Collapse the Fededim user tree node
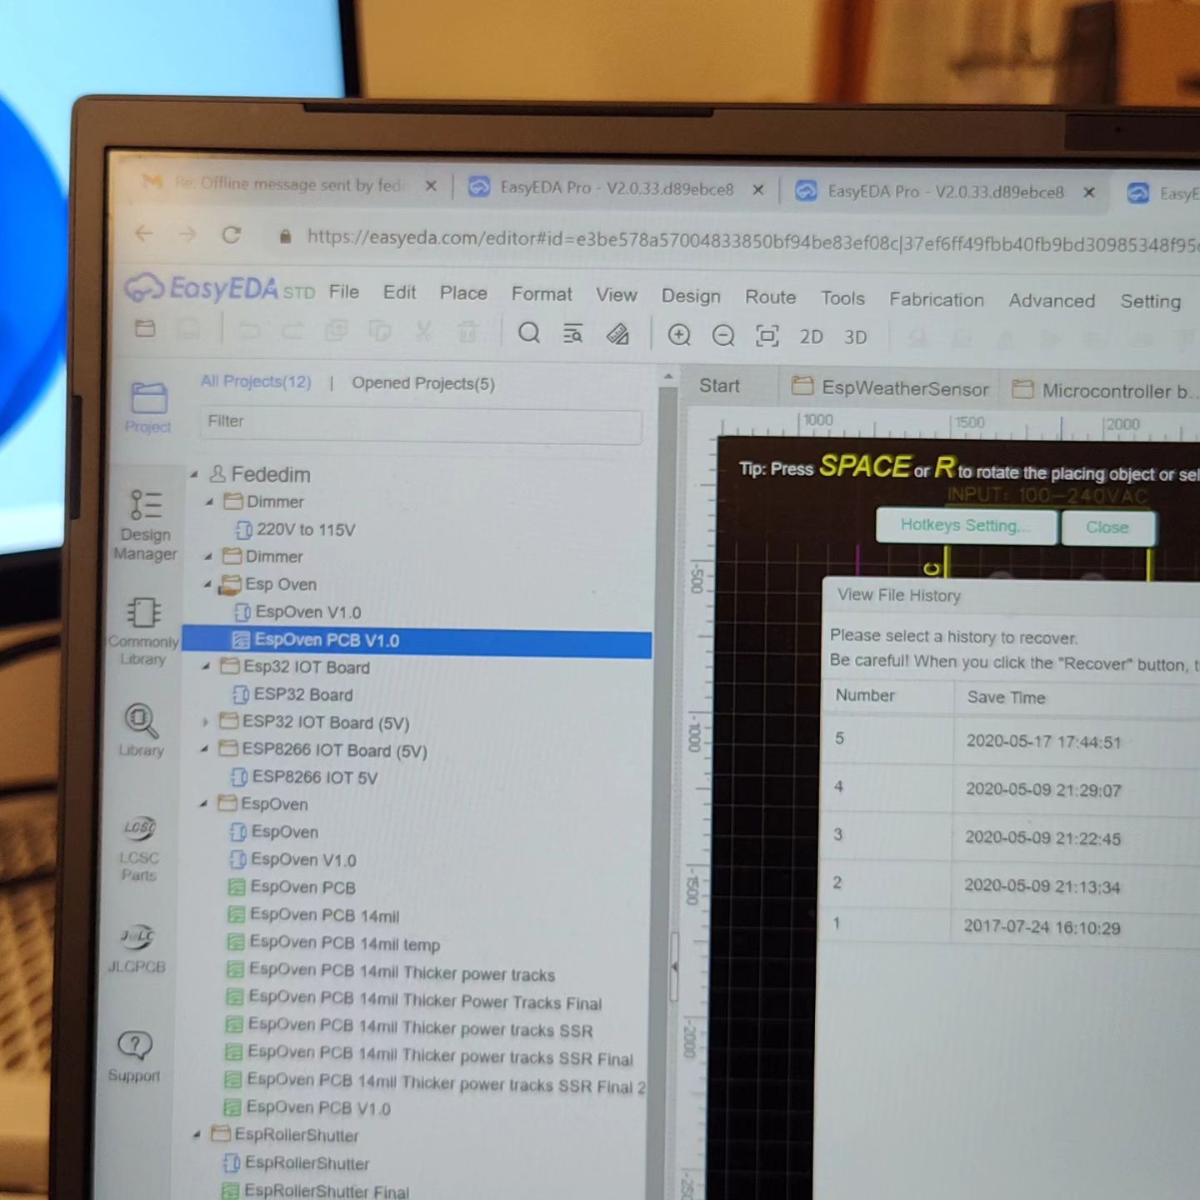Viewport: 1200px width, 1200px height. tap(194, 474)
